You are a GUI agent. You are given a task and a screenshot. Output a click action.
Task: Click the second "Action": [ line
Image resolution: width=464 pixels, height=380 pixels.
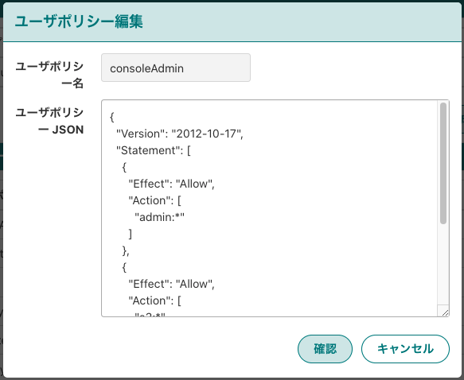coord(154,301)
